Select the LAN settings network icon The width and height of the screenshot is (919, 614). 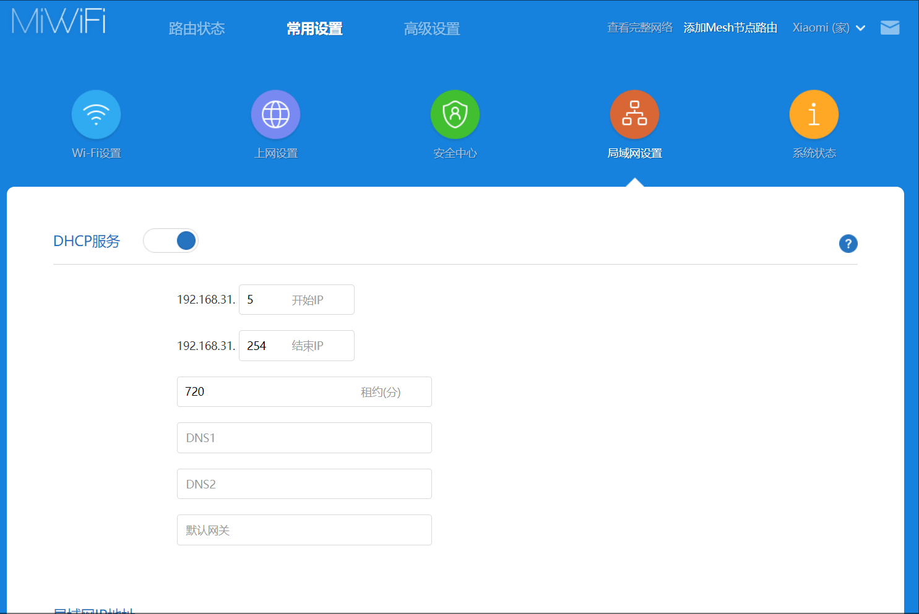click(634, 115)
